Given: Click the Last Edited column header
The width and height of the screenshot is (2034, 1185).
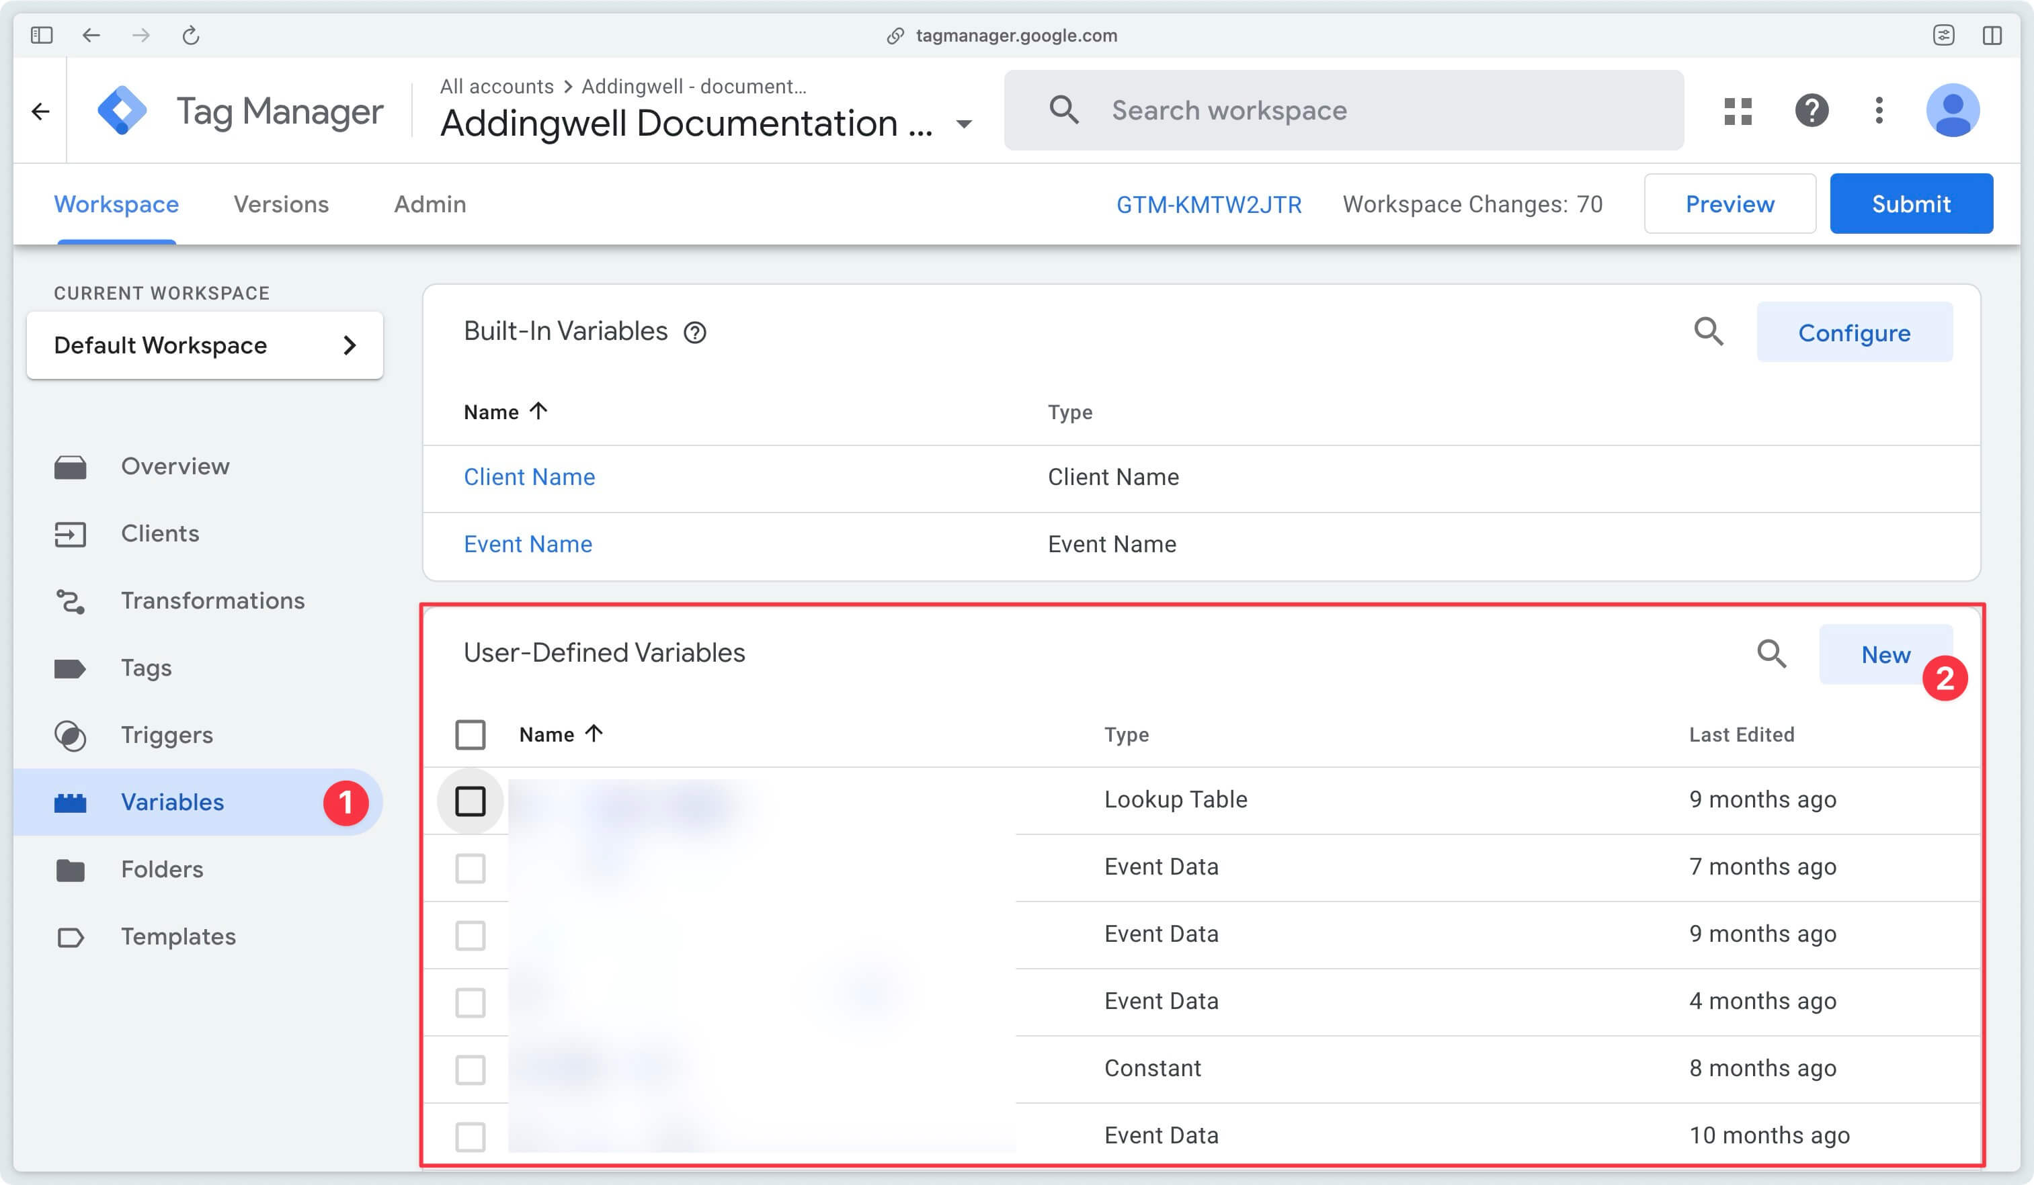Looking at the screenshot, I should [x=1741, y=735].
